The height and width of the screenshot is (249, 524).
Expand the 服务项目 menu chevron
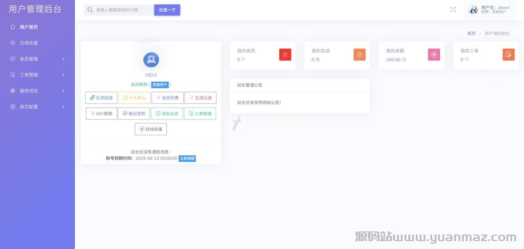click(63, 91)
